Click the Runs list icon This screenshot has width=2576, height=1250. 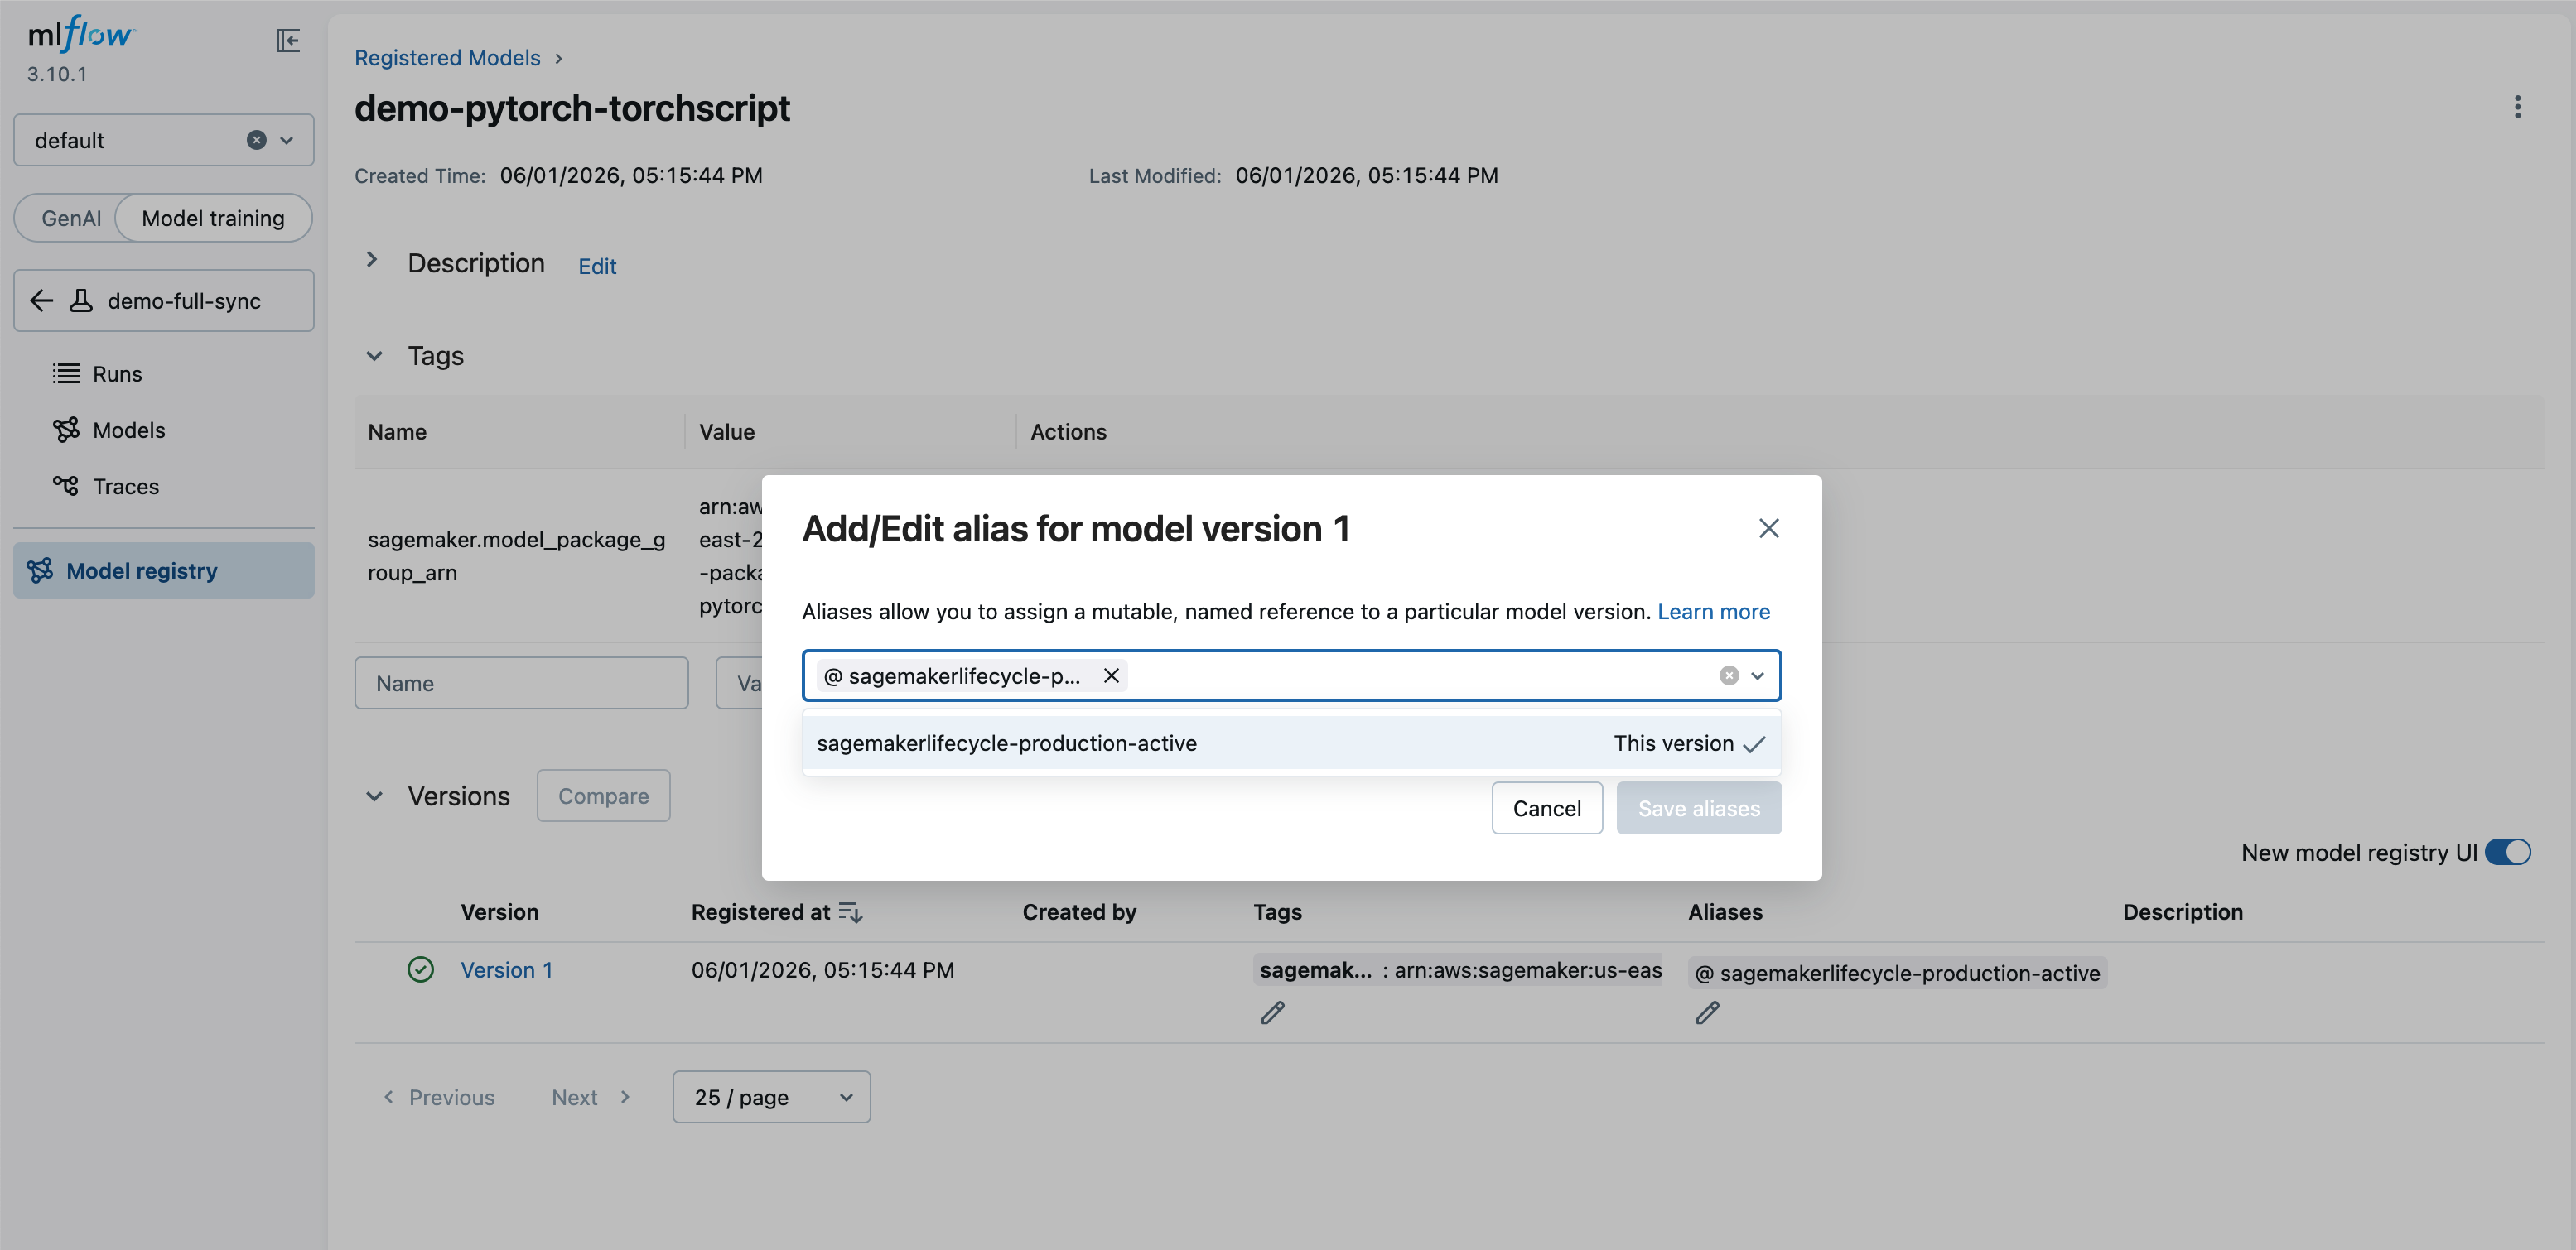[66, 373]
